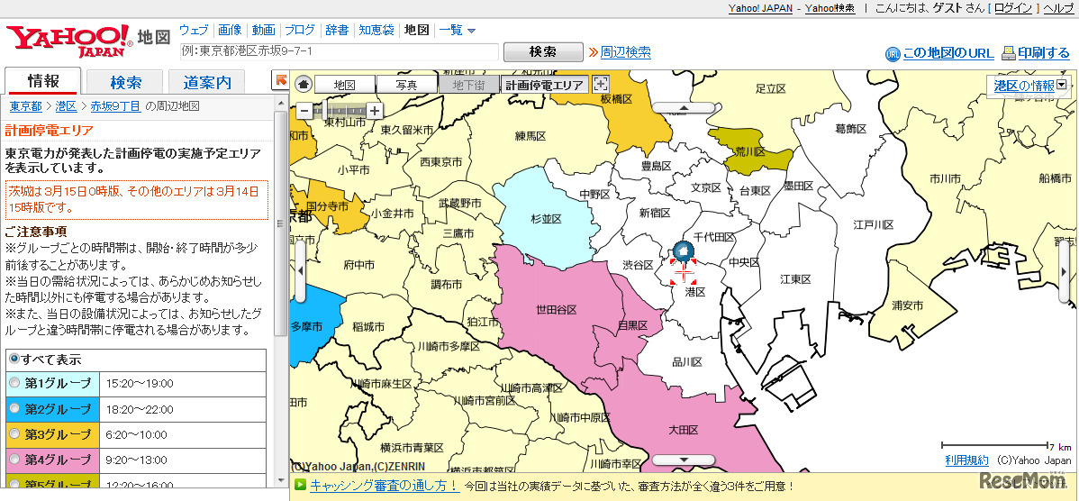
Task: Pan the map north with the top arrow handle
Action: [x=684, y=108]
